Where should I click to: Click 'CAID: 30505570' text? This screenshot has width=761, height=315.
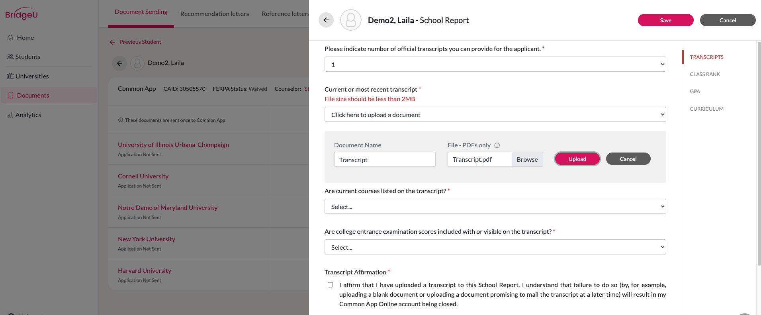click(x=184, y=89)
